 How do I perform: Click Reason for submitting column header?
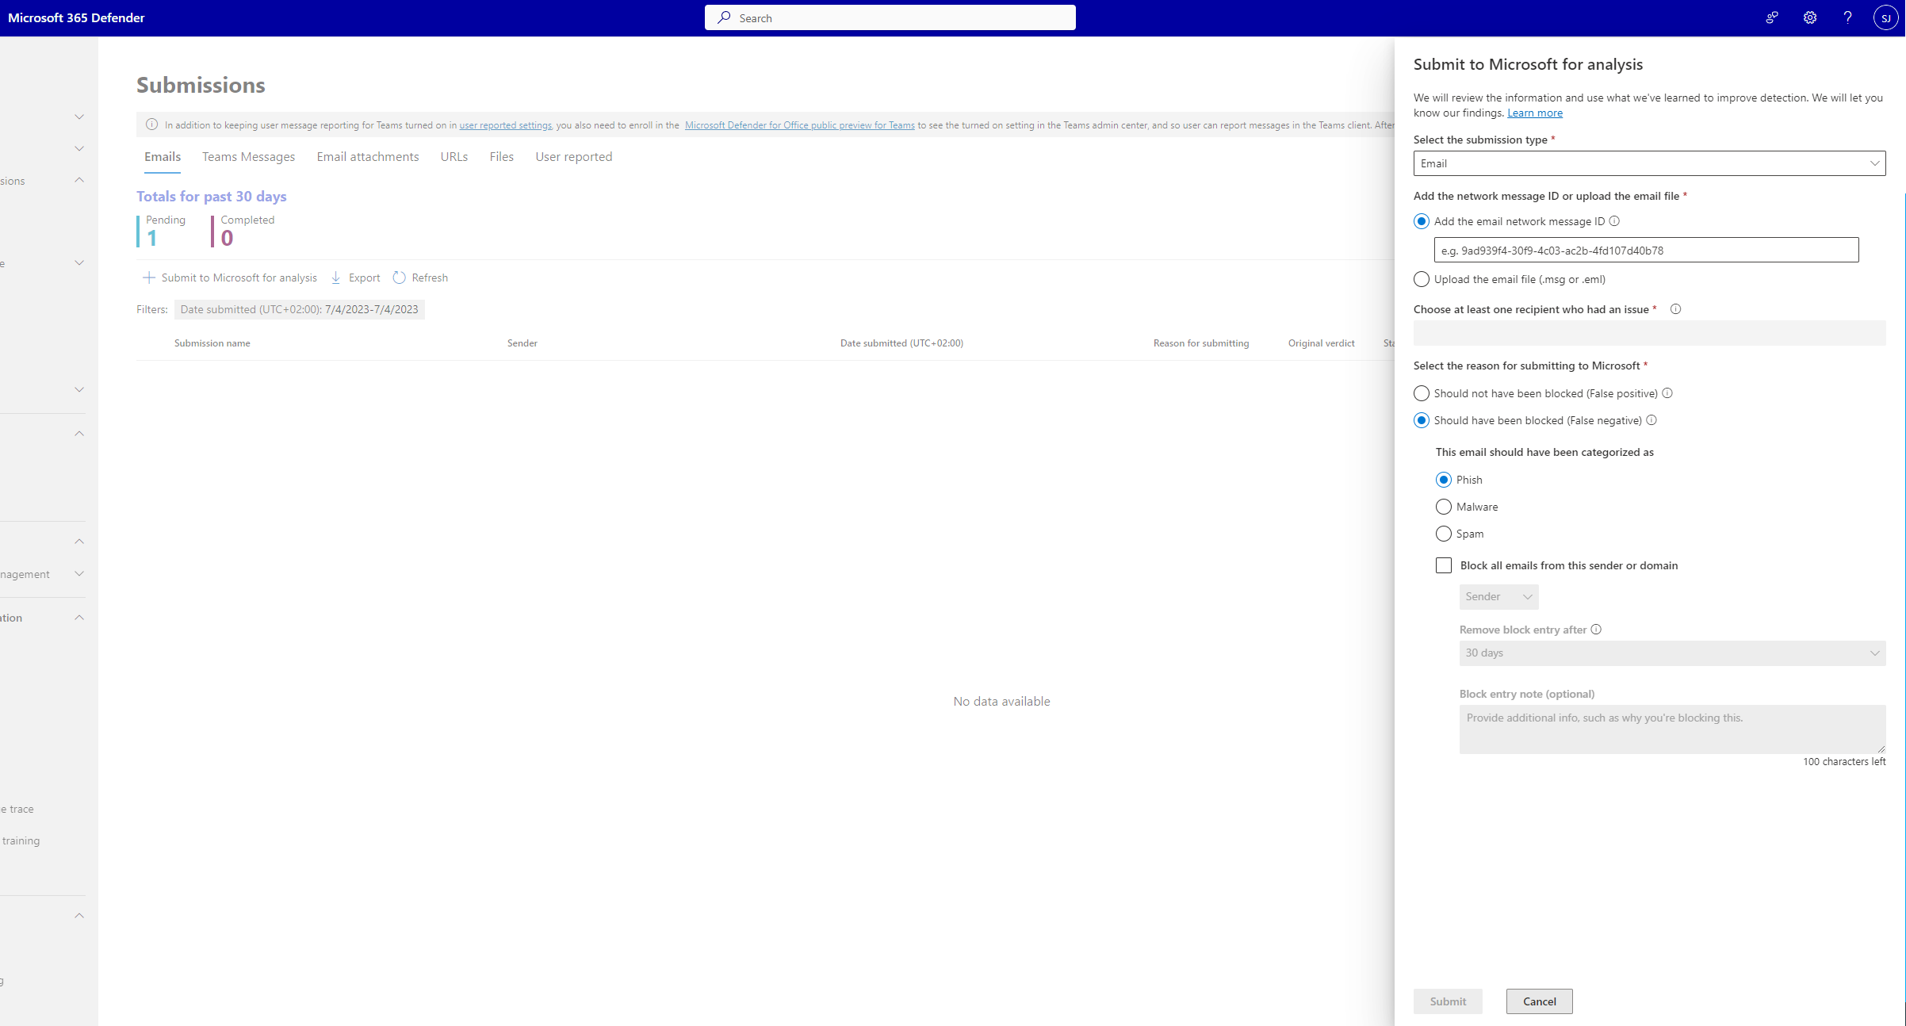pos(1201,343)
